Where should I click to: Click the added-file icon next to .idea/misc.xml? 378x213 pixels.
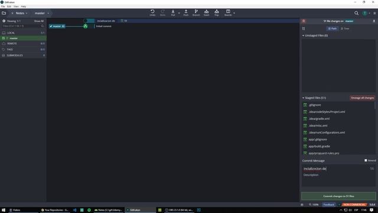click(x=305, y=125)
